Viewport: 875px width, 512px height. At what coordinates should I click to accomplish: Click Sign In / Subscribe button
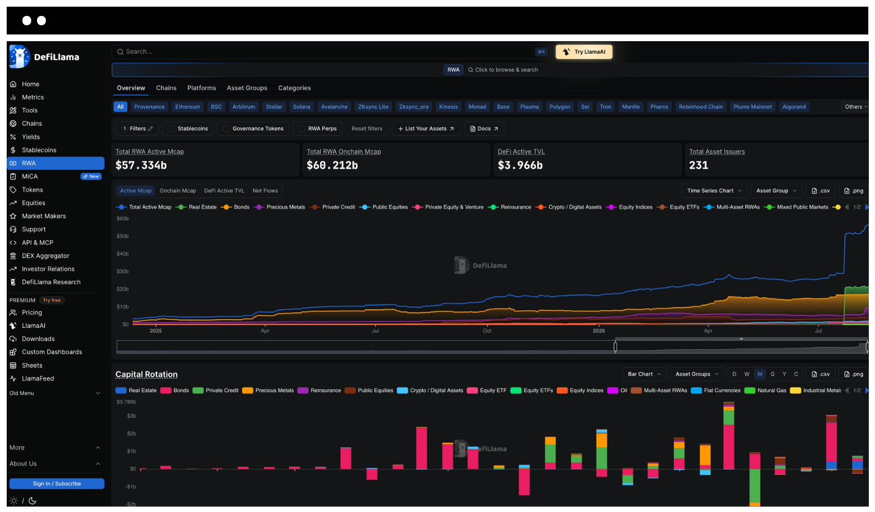(57, 484)
